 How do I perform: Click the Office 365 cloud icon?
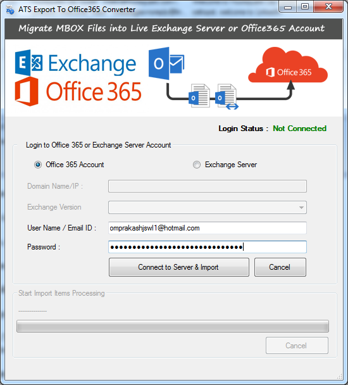coord(288,65)
